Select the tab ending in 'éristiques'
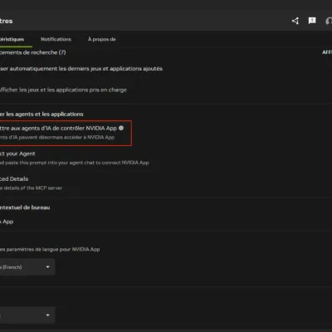This screenshot has width=332, height=332. 12,39
